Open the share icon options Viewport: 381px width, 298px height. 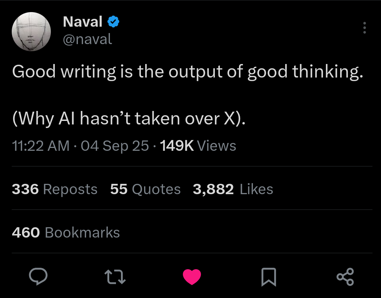345,277
